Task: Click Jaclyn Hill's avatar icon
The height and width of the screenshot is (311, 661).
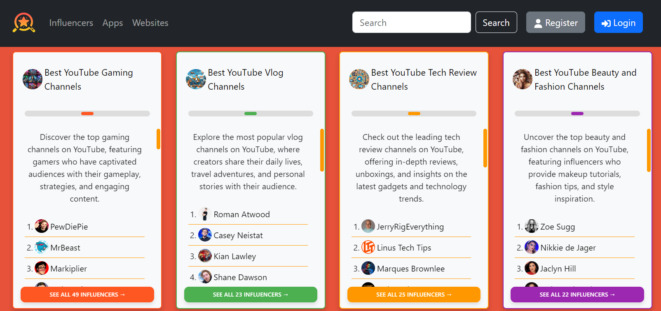Action: (532, 268)
